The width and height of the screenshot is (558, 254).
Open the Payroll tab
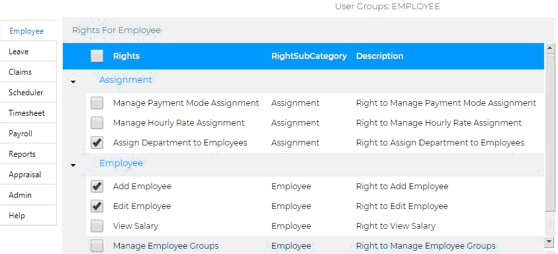pyautogui.click(x=28, y=134)
